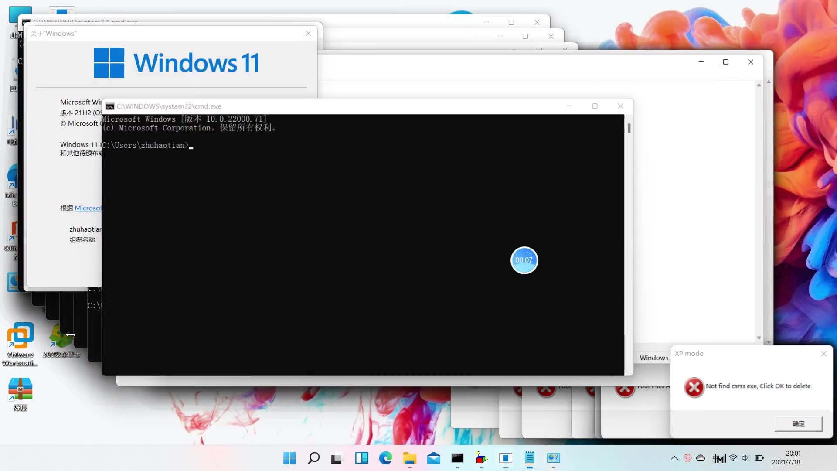The width and height of the screenshot is (837, 471).
Task: Open the 好压 archive desktop shortcut
Action: (x=20, y=395)
